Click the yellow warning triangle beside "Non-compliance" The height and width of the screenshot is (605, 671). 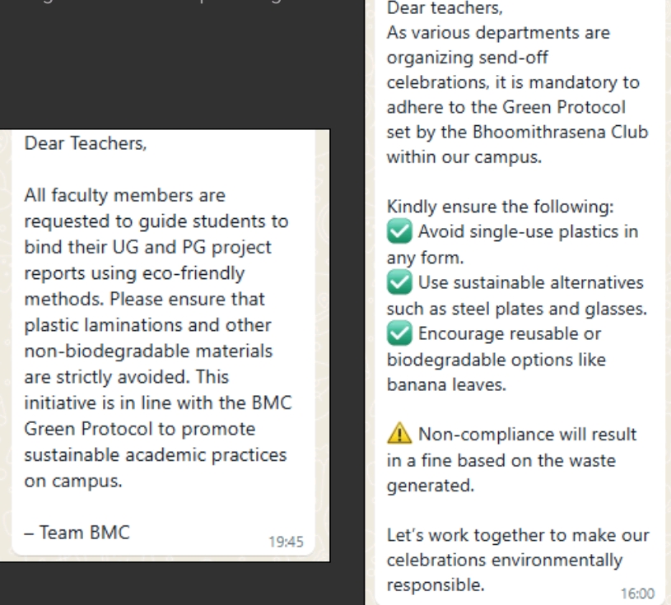point(399,433)
